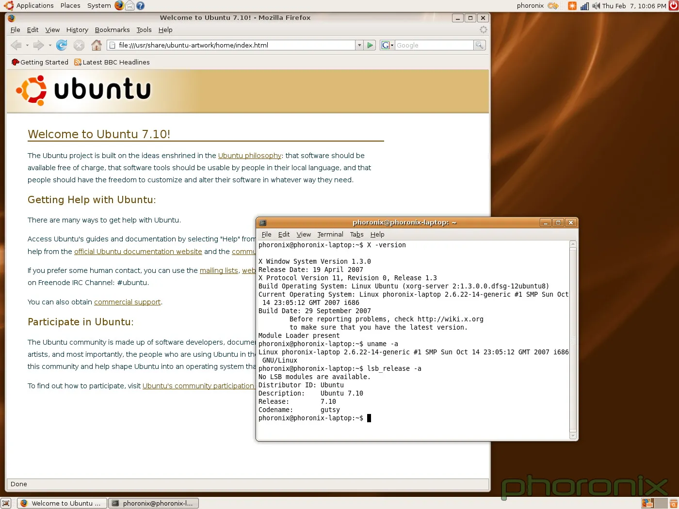Launch Evolution mail from the top panel

pyautogui.click(x=130, y=6)
